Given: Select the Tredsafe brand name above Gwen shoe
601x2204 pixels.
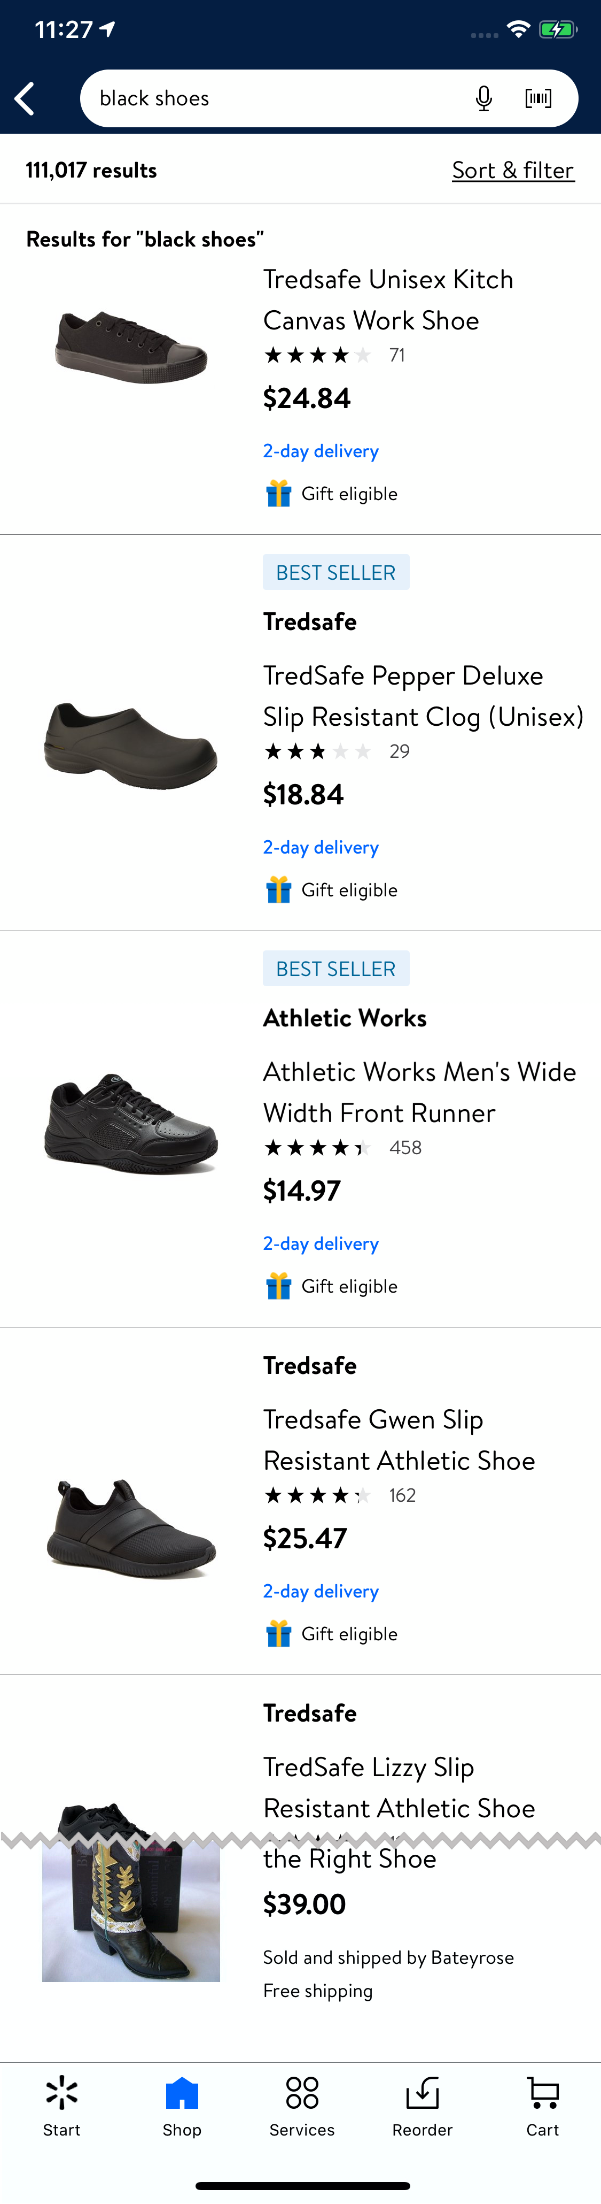Looking at the screenshot, I should [x=309, y=1365].
